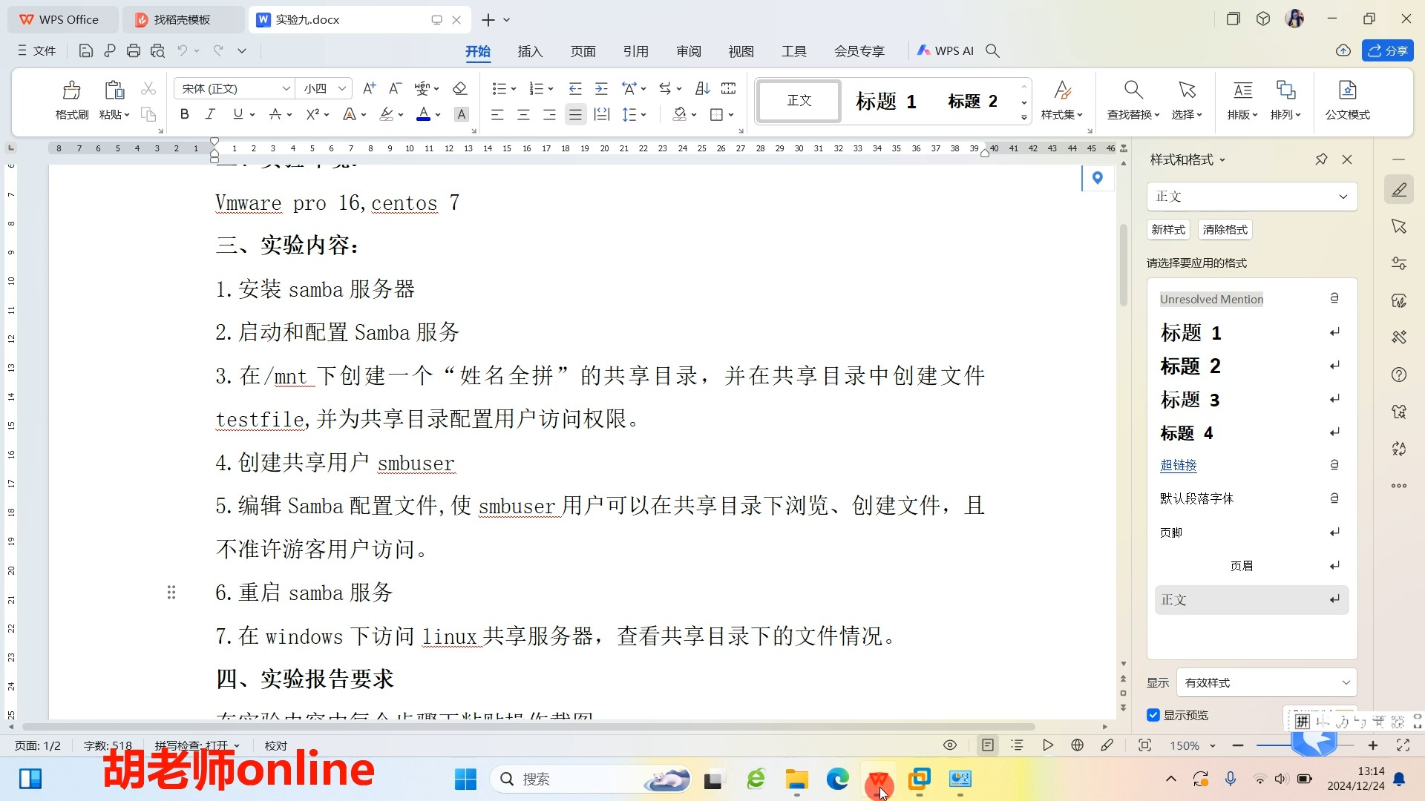This screenshot has height=801, width=1425.
Task: Center align the paragraph
Action: (x=523, y=115)
